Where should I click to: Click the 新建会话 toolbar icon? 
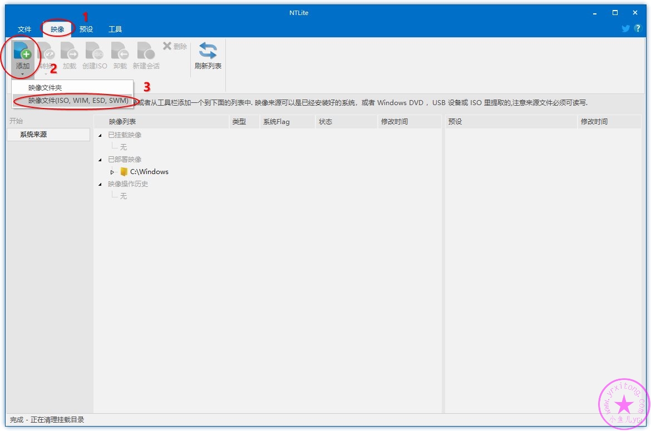(x=146, y=51)
